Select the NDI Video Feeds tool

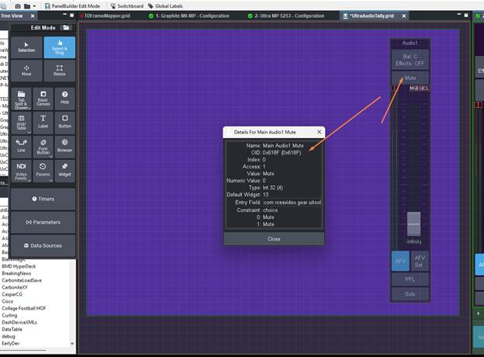click(21, 171)
